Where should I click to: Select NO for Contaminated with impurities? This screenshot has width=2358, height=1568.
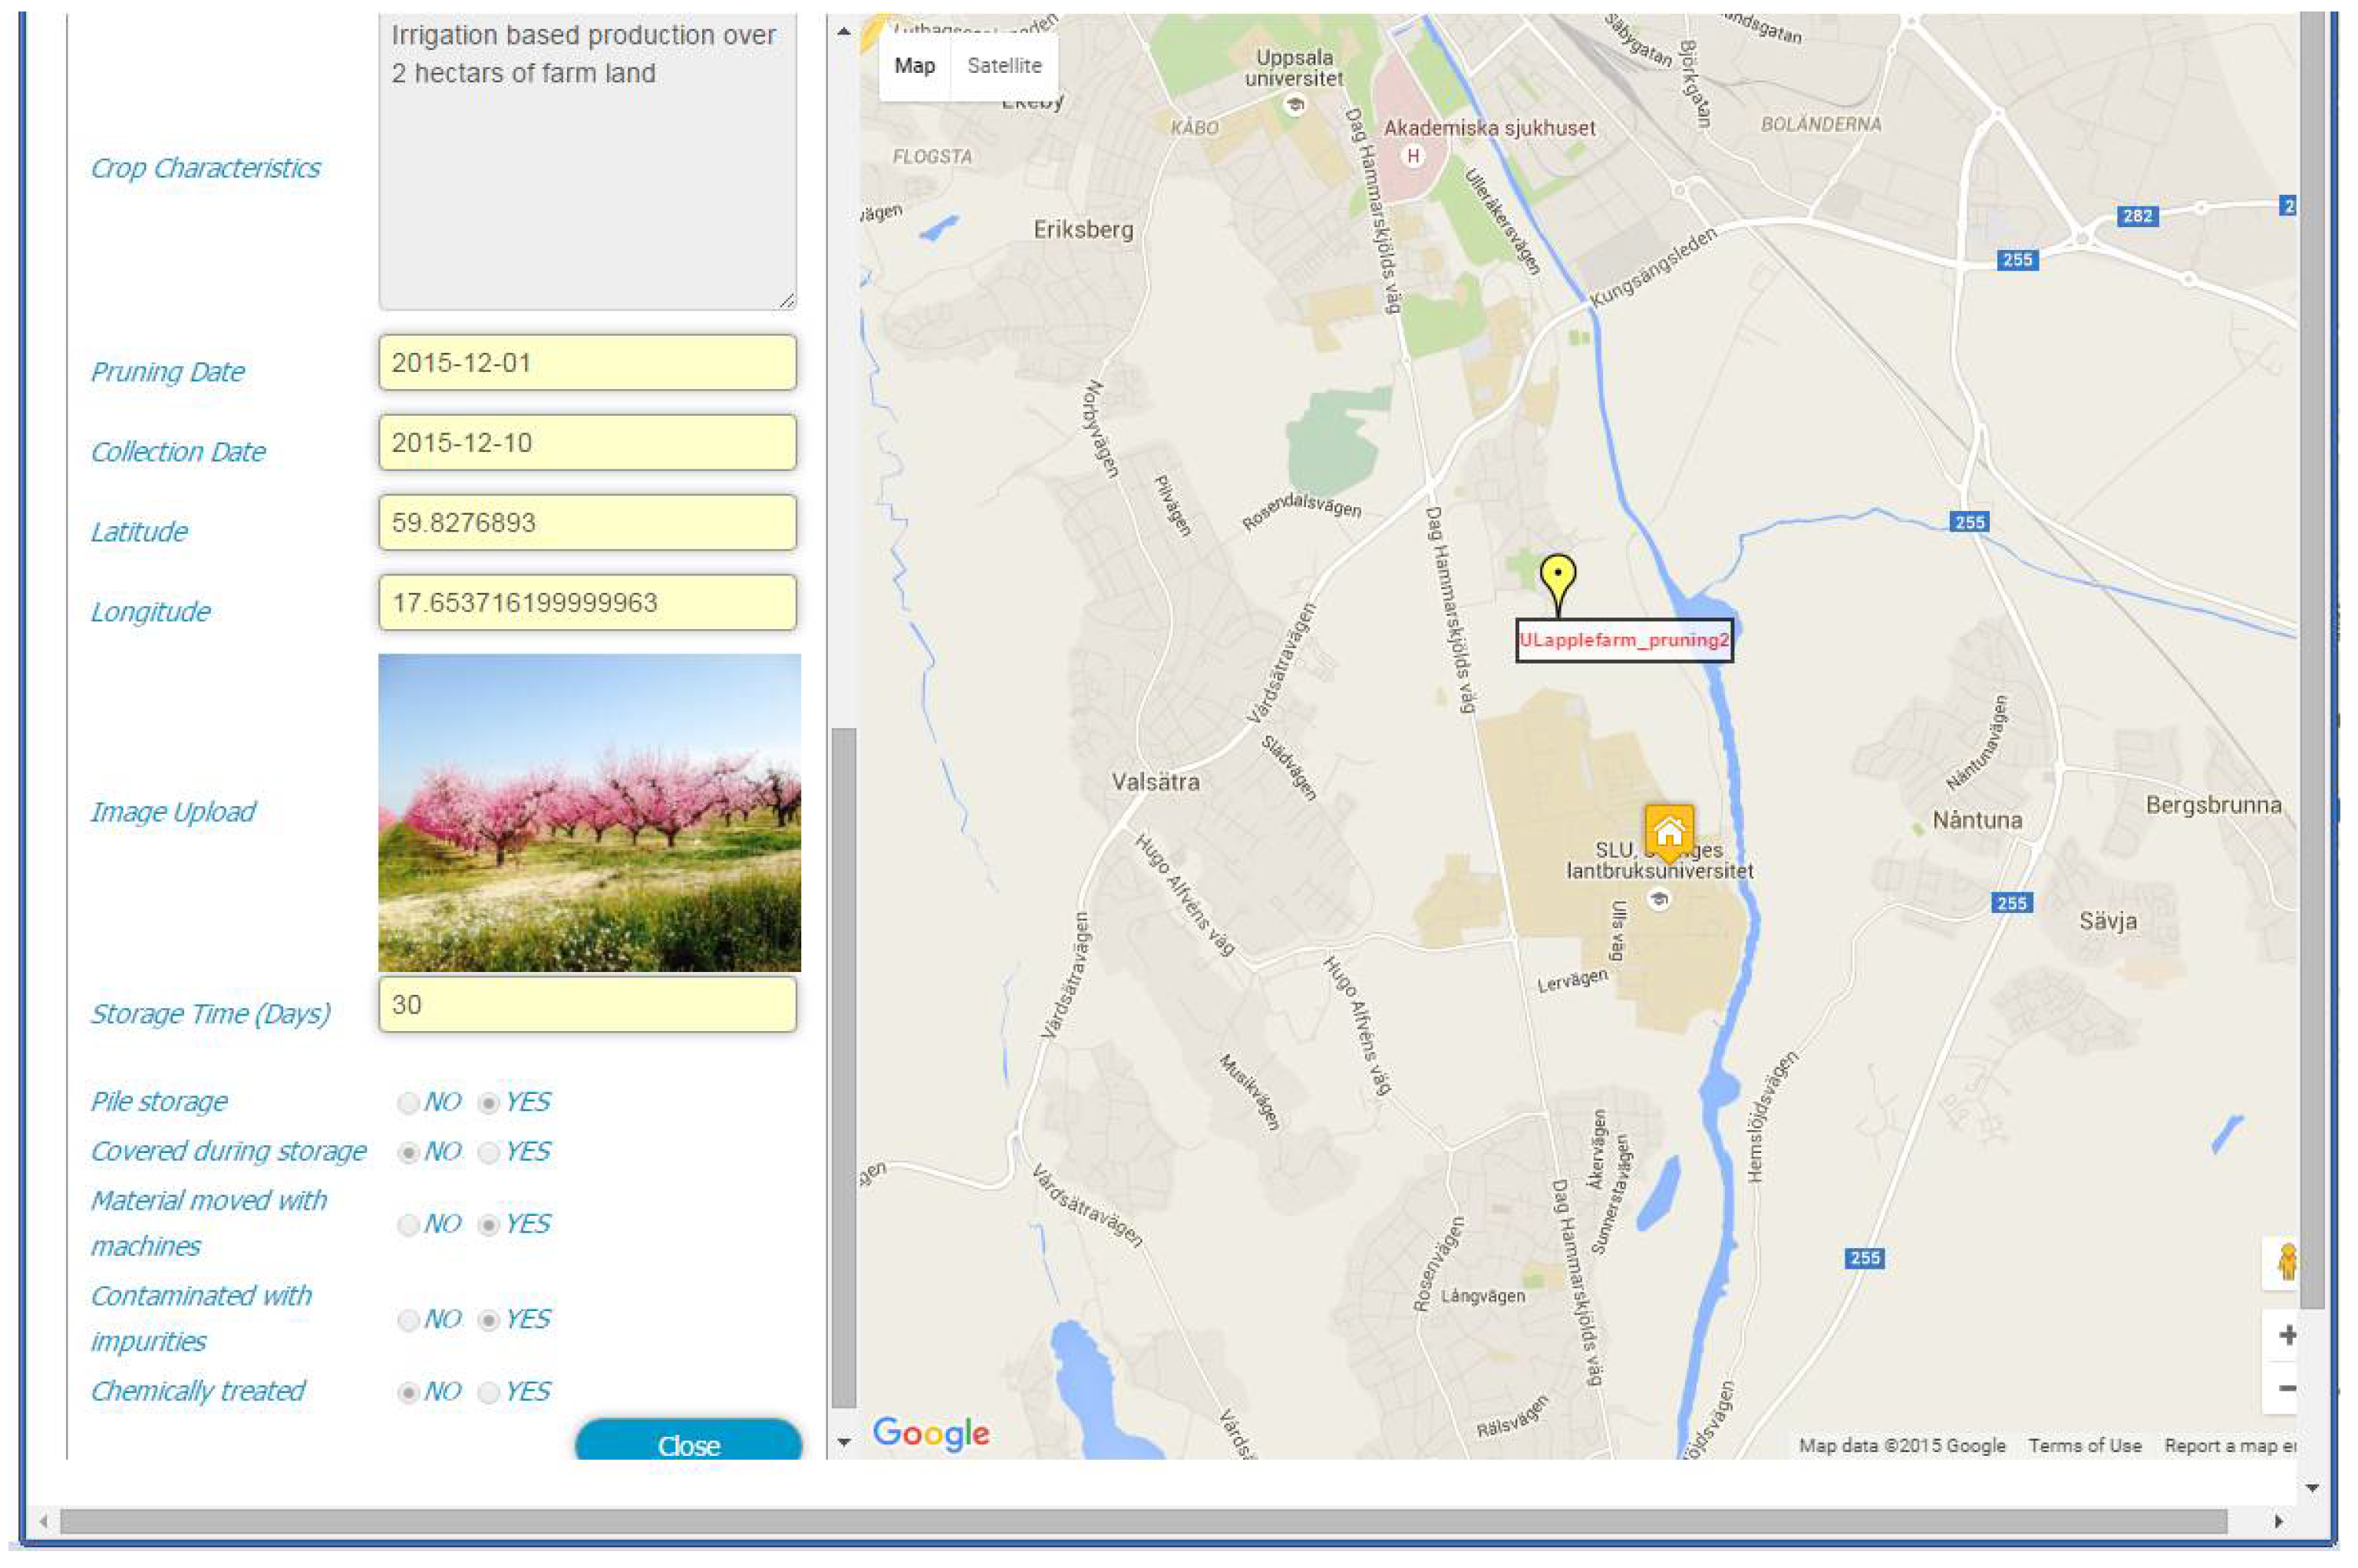[408, 1320]
